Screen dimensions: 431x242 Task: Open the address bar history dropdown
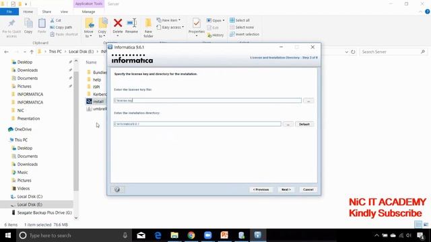(x=346, y=52)
